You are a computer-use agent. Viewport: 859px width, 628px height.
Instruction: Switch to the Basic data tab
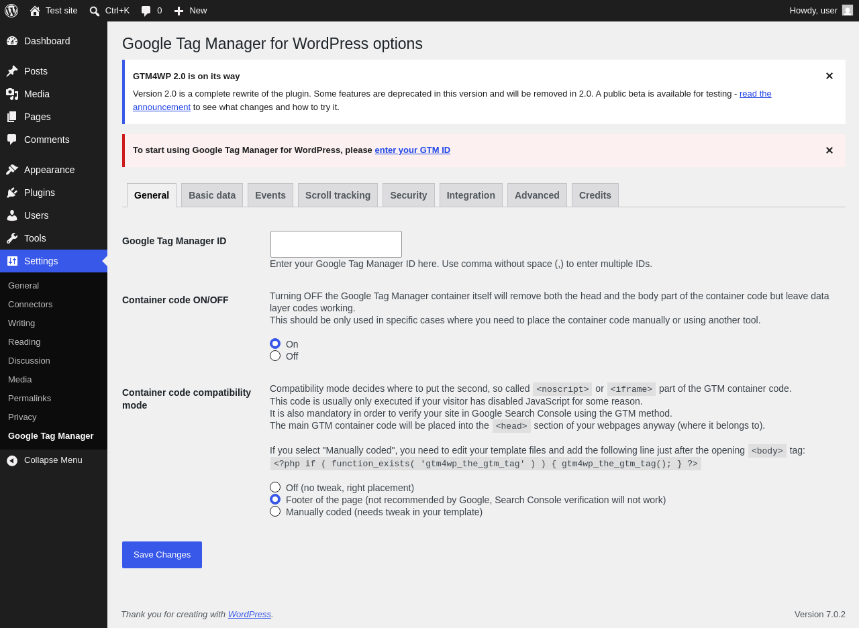(212, 195)
